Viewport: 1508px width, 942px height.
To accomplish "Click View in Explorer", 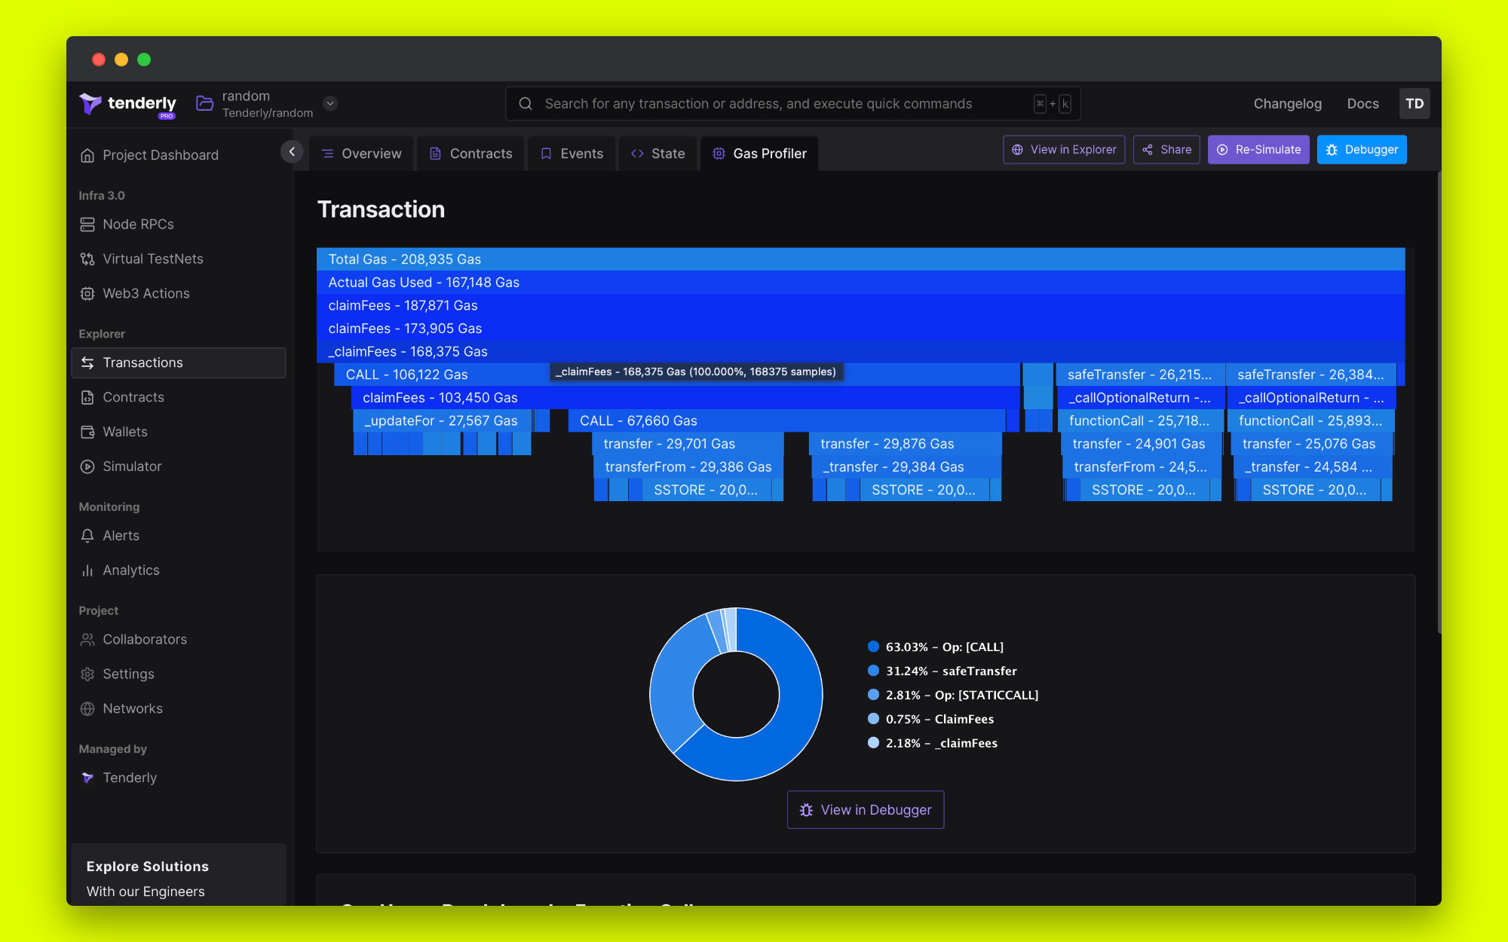I will point(1063,149).
